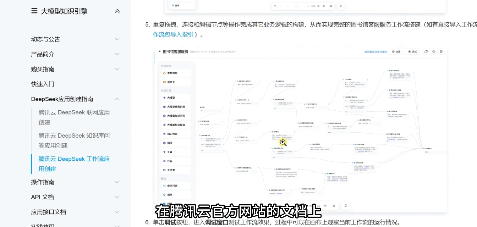Image resolution: width=477 pixels, height=227 pixels.
Task: Click the copy icon right of 调试
Action: 426,52
